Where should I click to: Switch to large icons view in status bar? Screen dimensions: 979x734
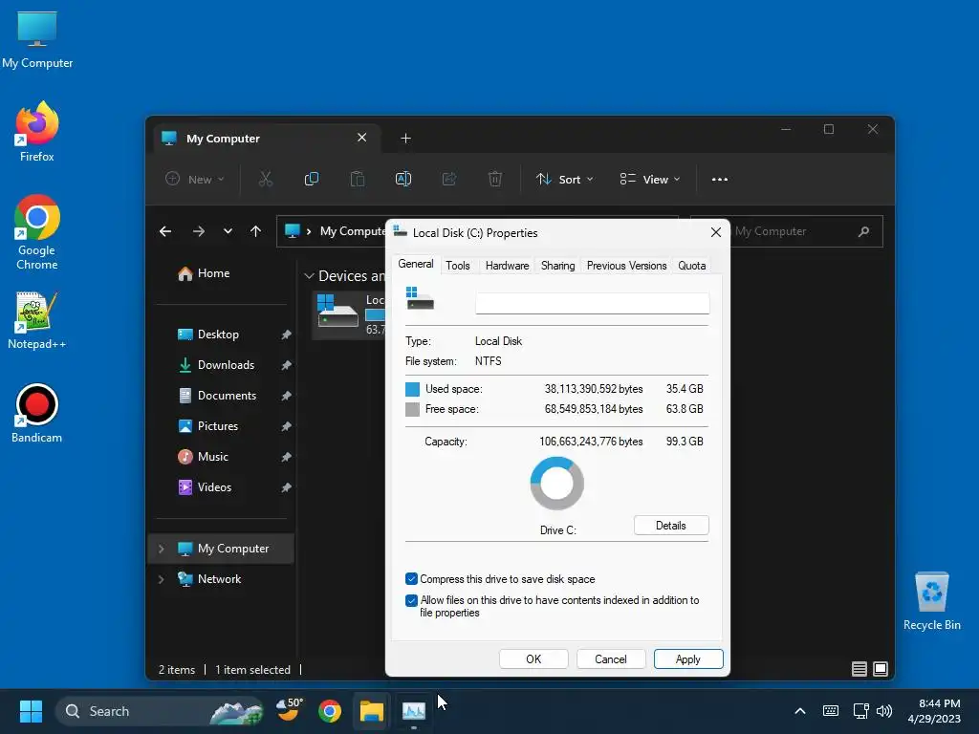point(881,669)
